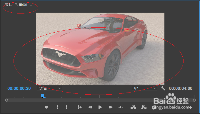
Task: Play the sequence
Action: (100, 107)
